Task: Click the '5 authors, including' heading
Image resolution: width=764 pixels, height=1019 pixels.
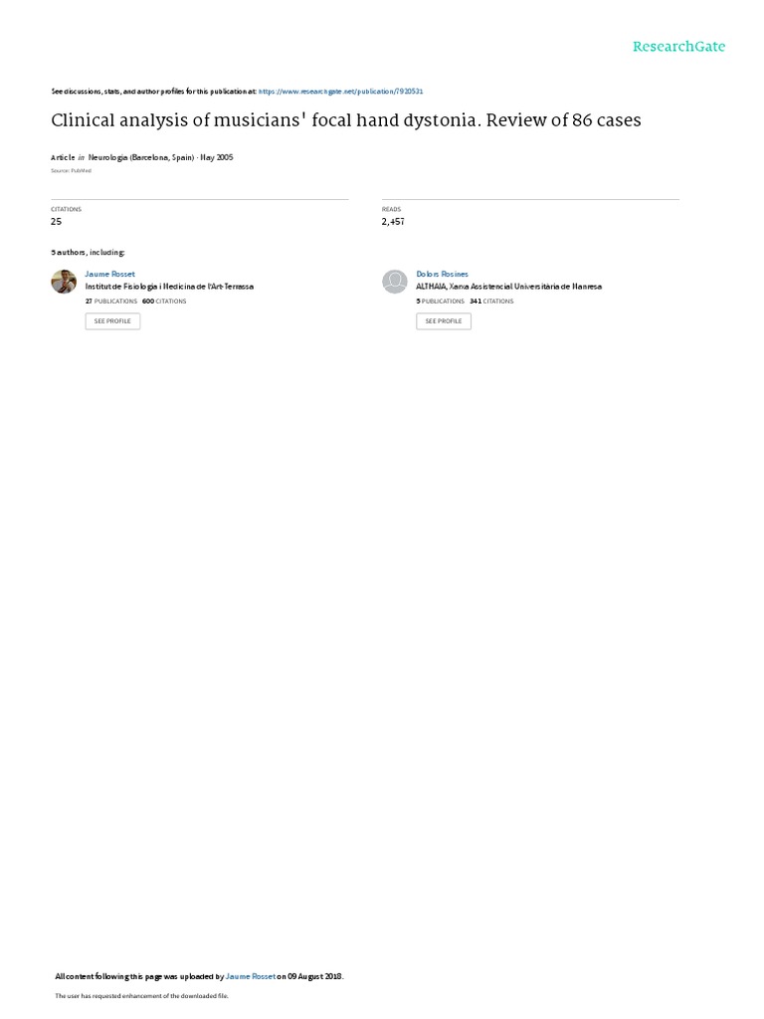Action: pos(88,252)
